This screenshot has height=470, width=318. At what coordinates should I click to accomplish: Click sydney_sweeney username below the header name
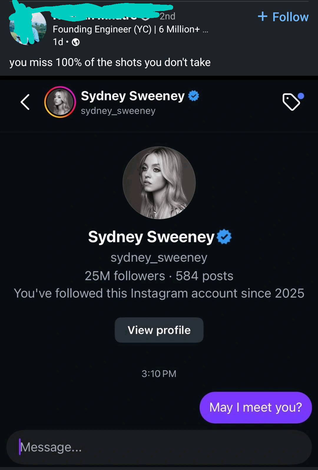coord(118,111)
